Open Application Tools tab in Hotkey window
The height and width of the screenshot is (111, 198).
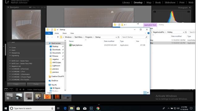150,25
